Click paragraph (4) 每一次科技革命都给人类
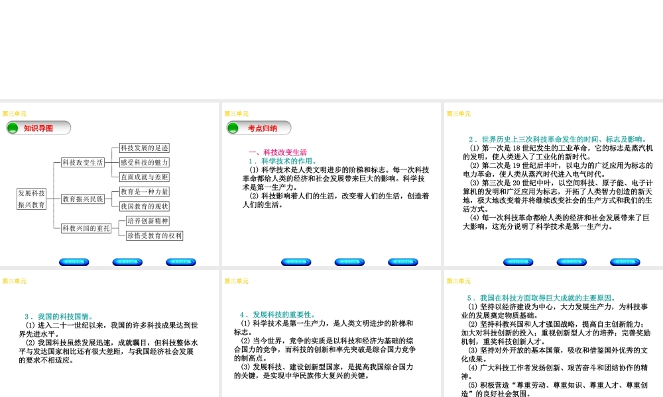The width and height of the screenshot is (663, 397). pyautogui.click(x=556, y=222)
